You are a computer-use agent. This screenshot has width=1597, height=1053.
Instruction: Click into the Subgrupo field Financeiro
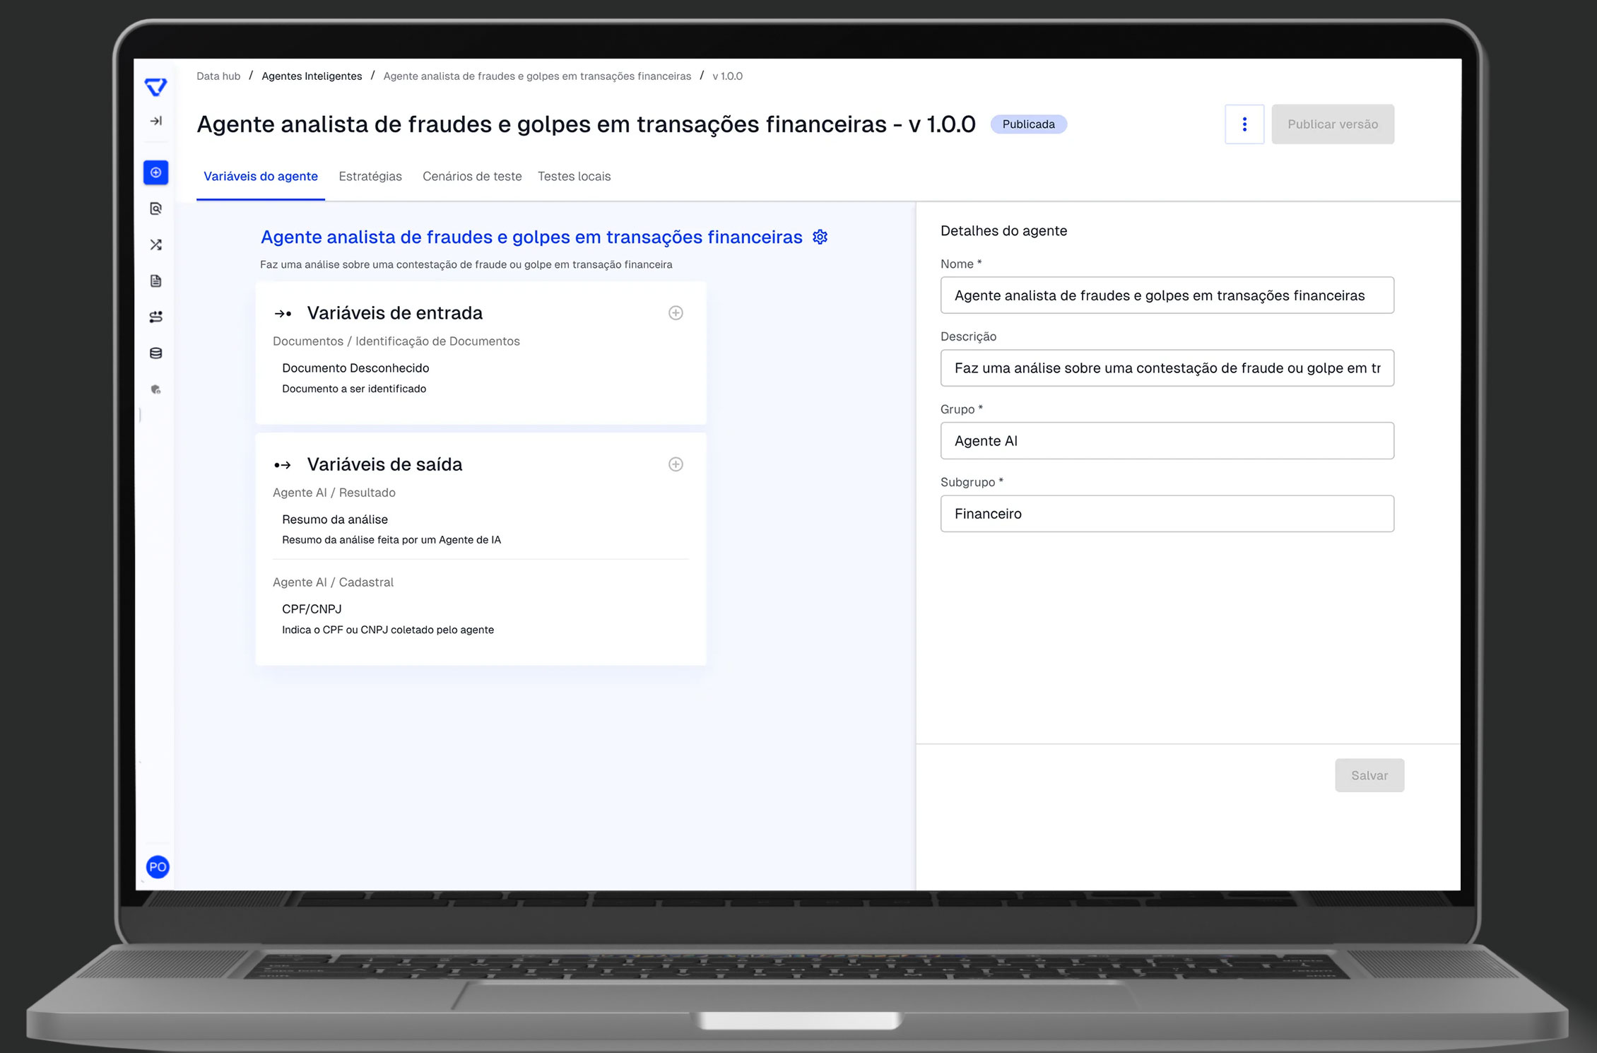click(x=1167, y=514)
